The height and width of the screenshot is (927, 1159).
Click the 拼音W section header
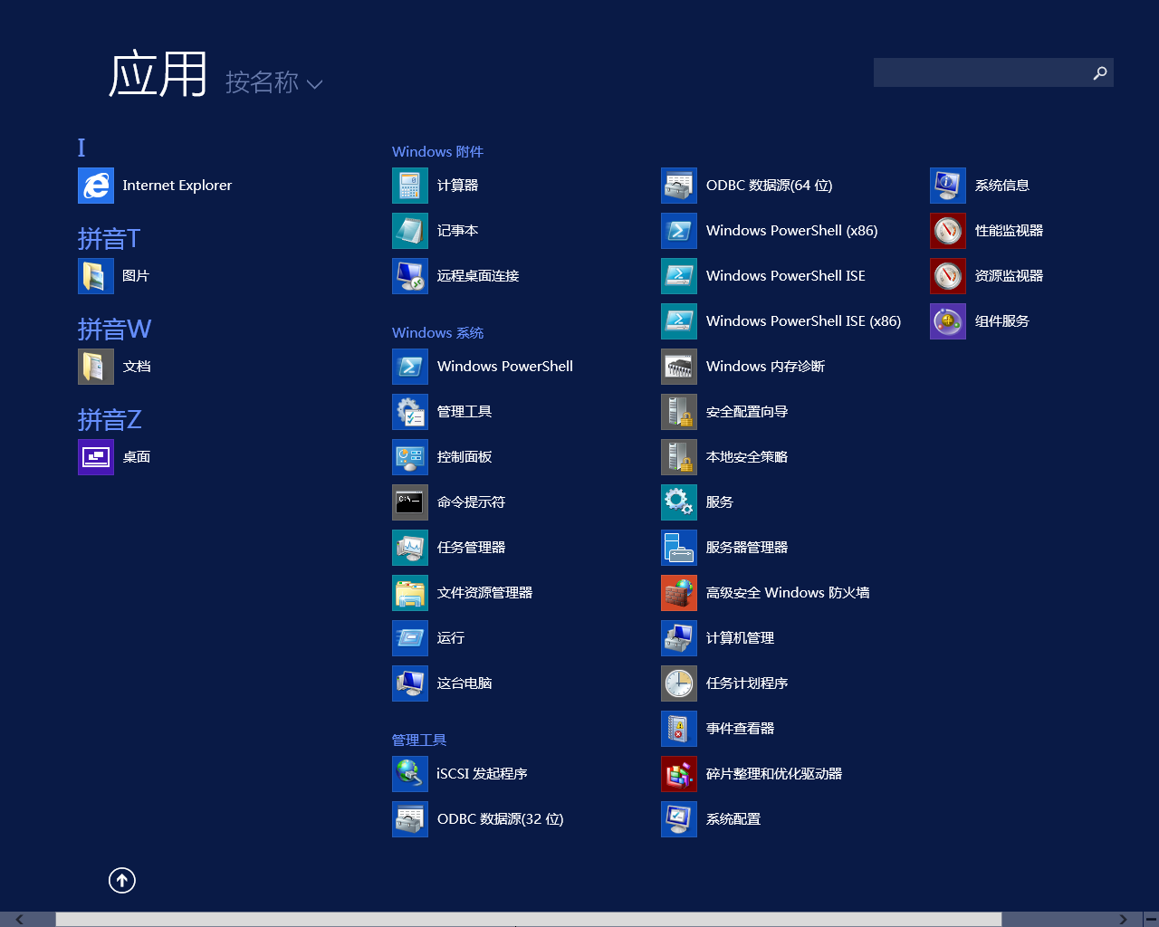(114, 329)
